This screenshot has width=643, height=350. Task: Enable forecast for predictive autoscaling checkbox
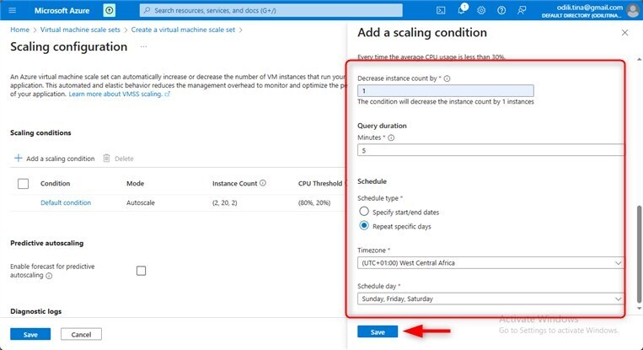(x=141, y=271)
